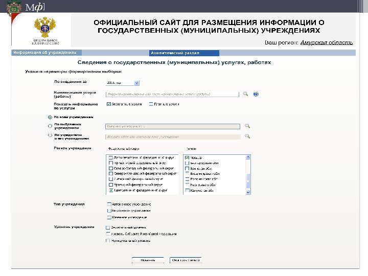This screenshot has width=368, height=276.
Task: Check the Калужская обл checkbox
Action: click(x=187, y=190)
